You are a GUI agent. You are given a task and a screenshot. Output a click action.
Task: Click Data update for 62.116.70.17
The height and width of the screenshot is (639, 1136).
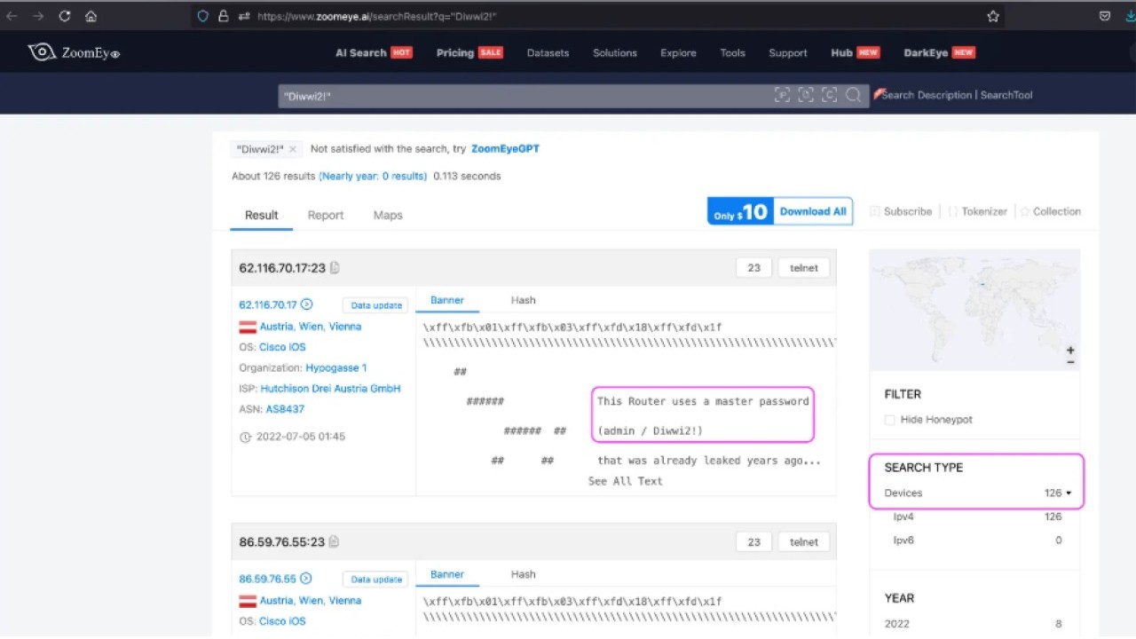(375, 305)
